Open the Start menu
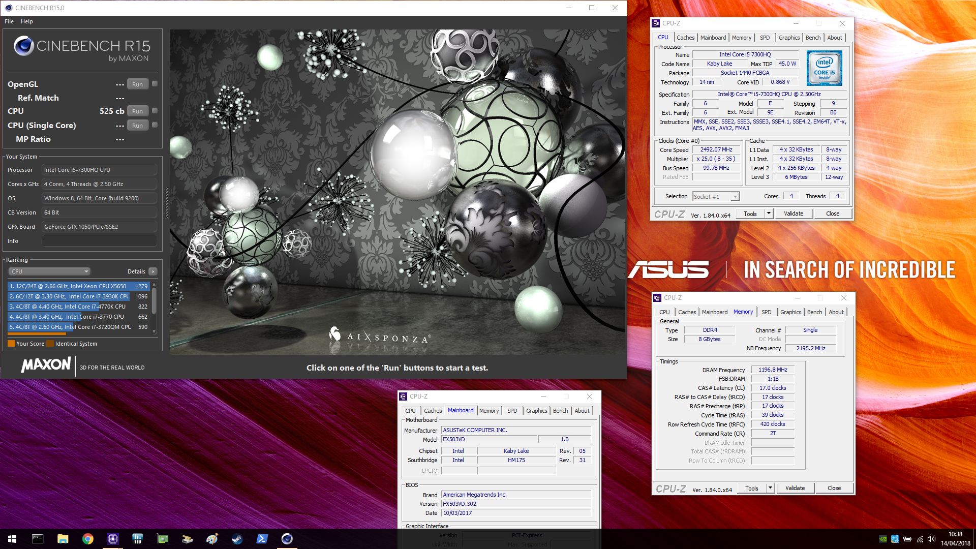This screenshot has height=549, width=976. click(x=12, y=539)
